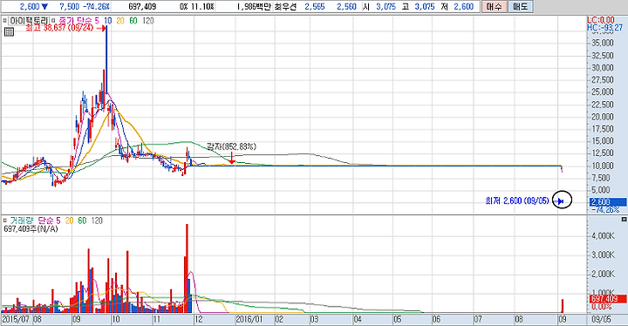Click the LC:0.00 indicator
628x326 pixels.
click(x=600, y=20)
